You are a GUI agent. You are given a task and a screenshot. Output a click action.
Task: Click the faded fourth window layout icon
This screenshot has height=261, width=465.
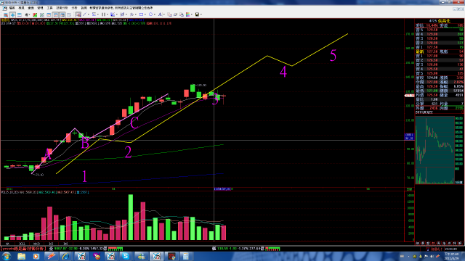(69, 14)
